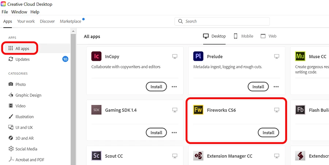
Task: Switch to Your work tab
Action: click(26, 21)
